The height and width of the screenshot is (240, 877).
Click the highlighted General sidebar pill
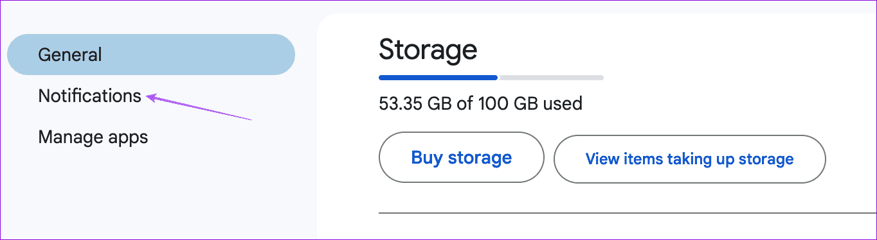(x=151, y=55)
